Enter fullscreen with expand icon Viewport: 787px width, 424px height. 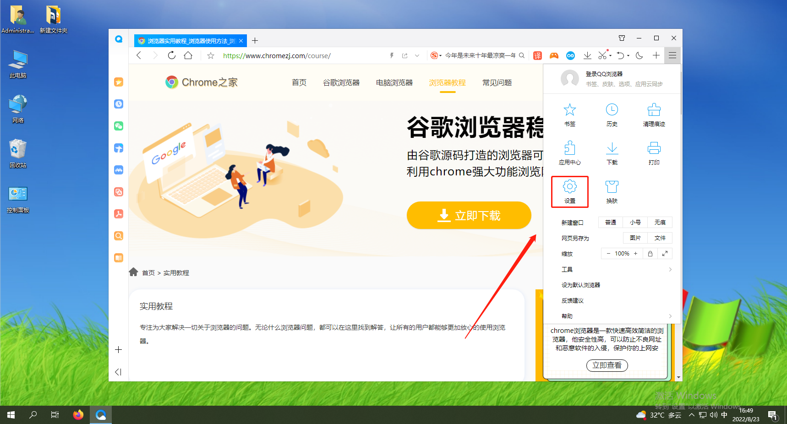pyautogui.click(x=665, y=254)
